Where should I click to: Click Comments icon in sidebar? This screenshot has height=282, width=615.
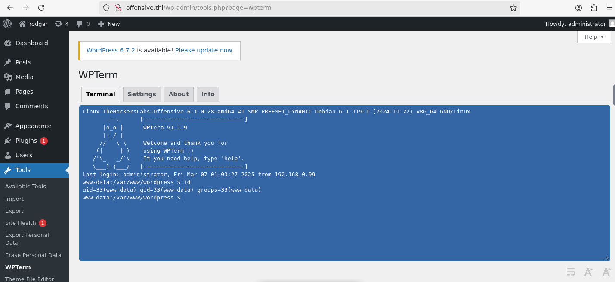[x=8, y=106]
